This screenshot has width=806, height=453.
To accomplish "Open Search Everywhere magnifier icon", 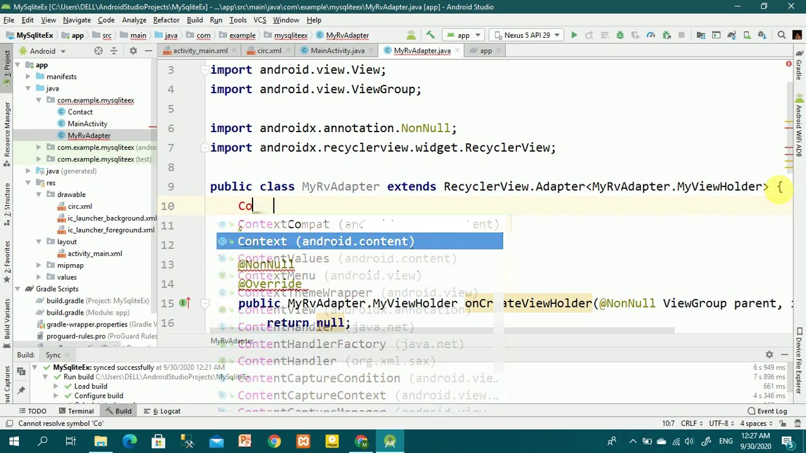I will [x=781, y=35].
